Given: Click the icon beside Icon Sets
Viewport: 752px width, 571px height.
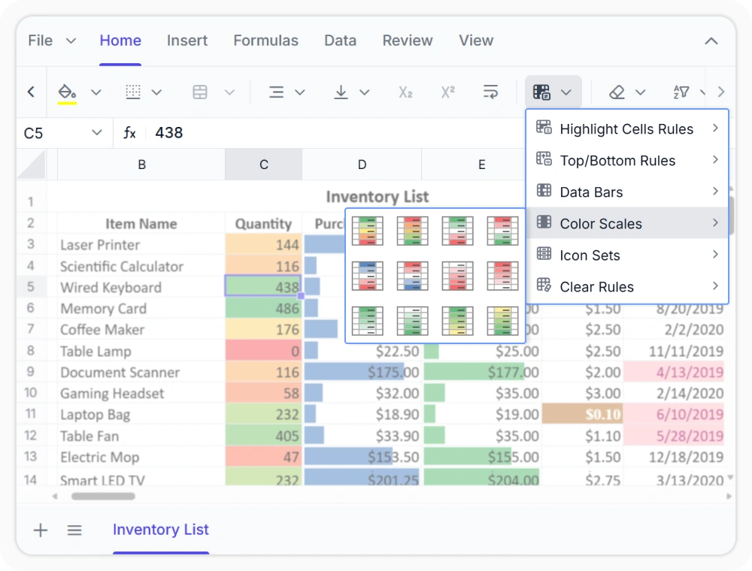Looking at the screenshot, I should pyautogui.click(x=544, y=253).
